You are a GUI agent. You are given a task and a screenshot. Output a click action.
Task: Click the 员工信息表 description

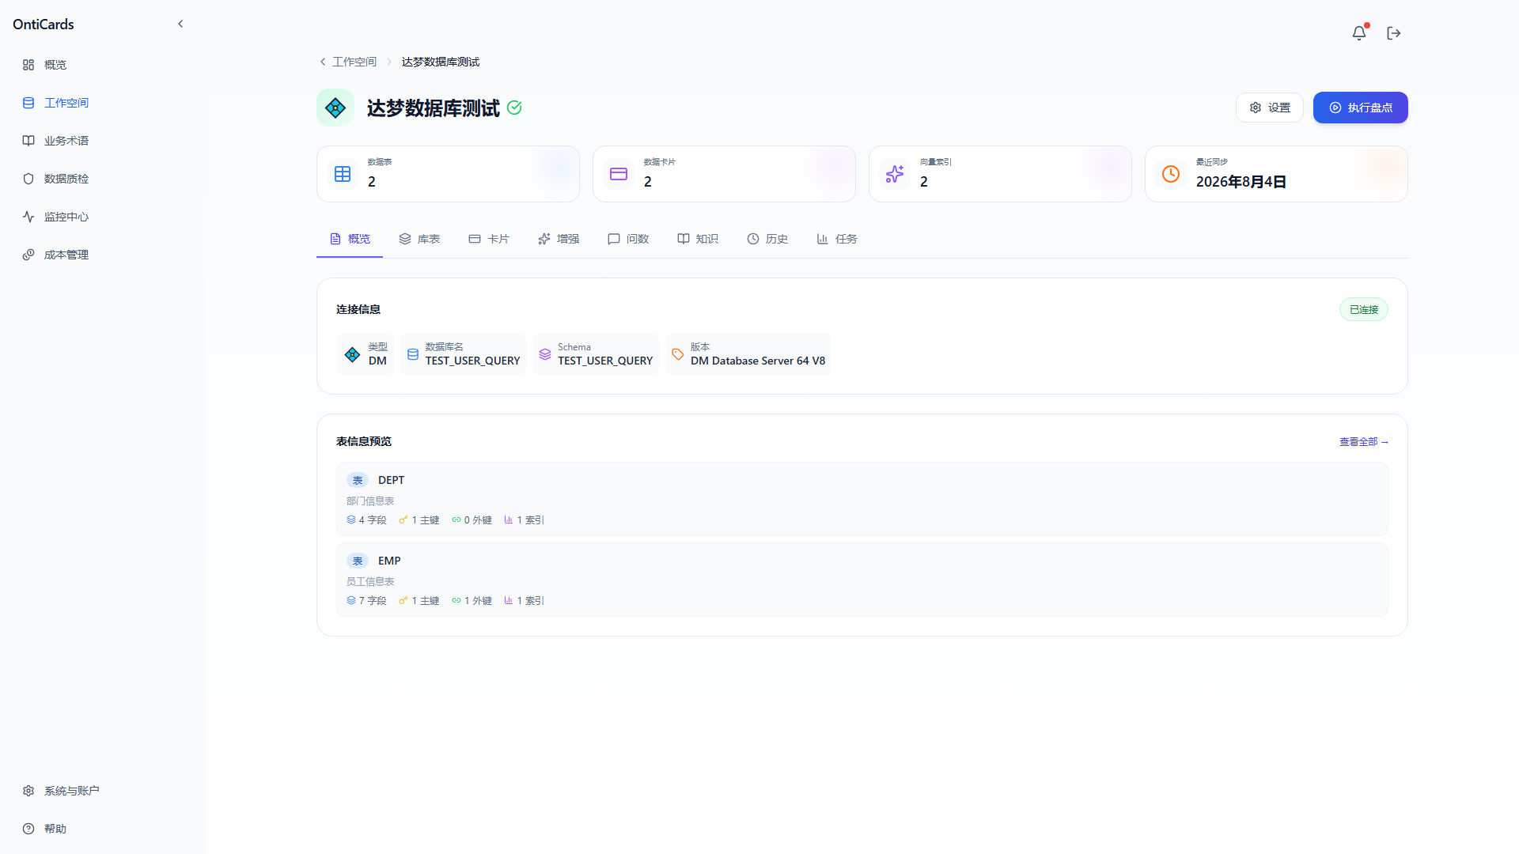370,582
